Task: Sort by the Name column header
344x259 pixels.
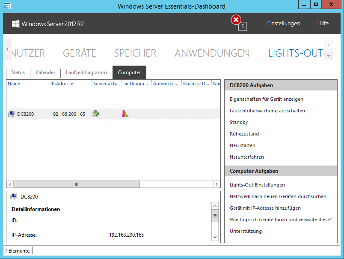Action: click(14, 84)
